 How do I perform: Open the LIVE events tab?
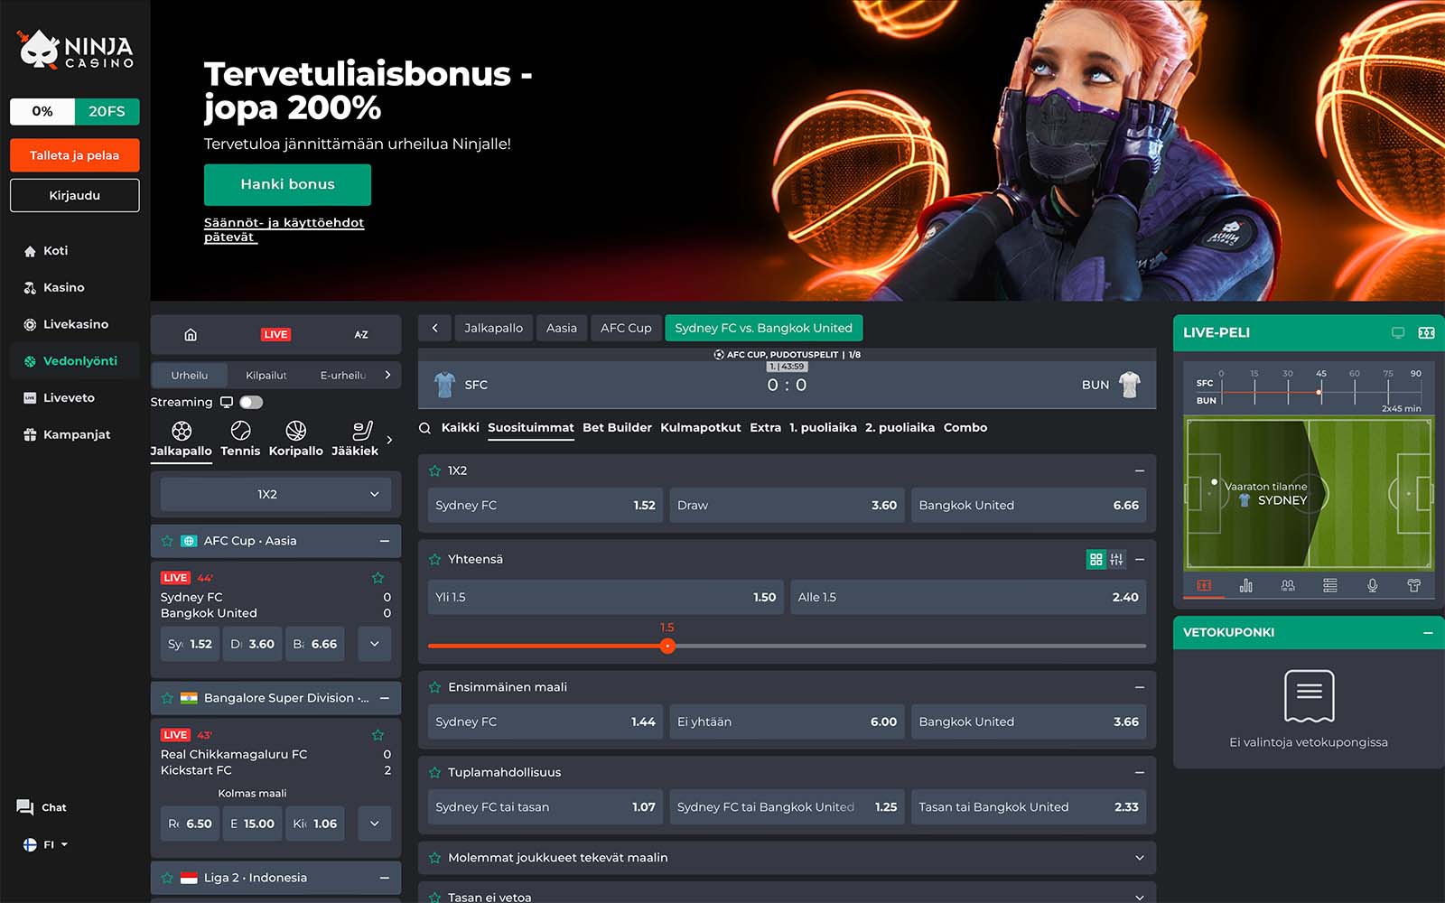[x=275, y=335]
